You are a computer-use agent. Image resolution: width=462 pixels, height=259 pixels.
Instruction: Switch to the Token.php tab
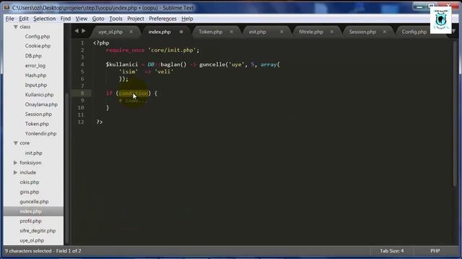pyautogui.click(x=210, y=32)
